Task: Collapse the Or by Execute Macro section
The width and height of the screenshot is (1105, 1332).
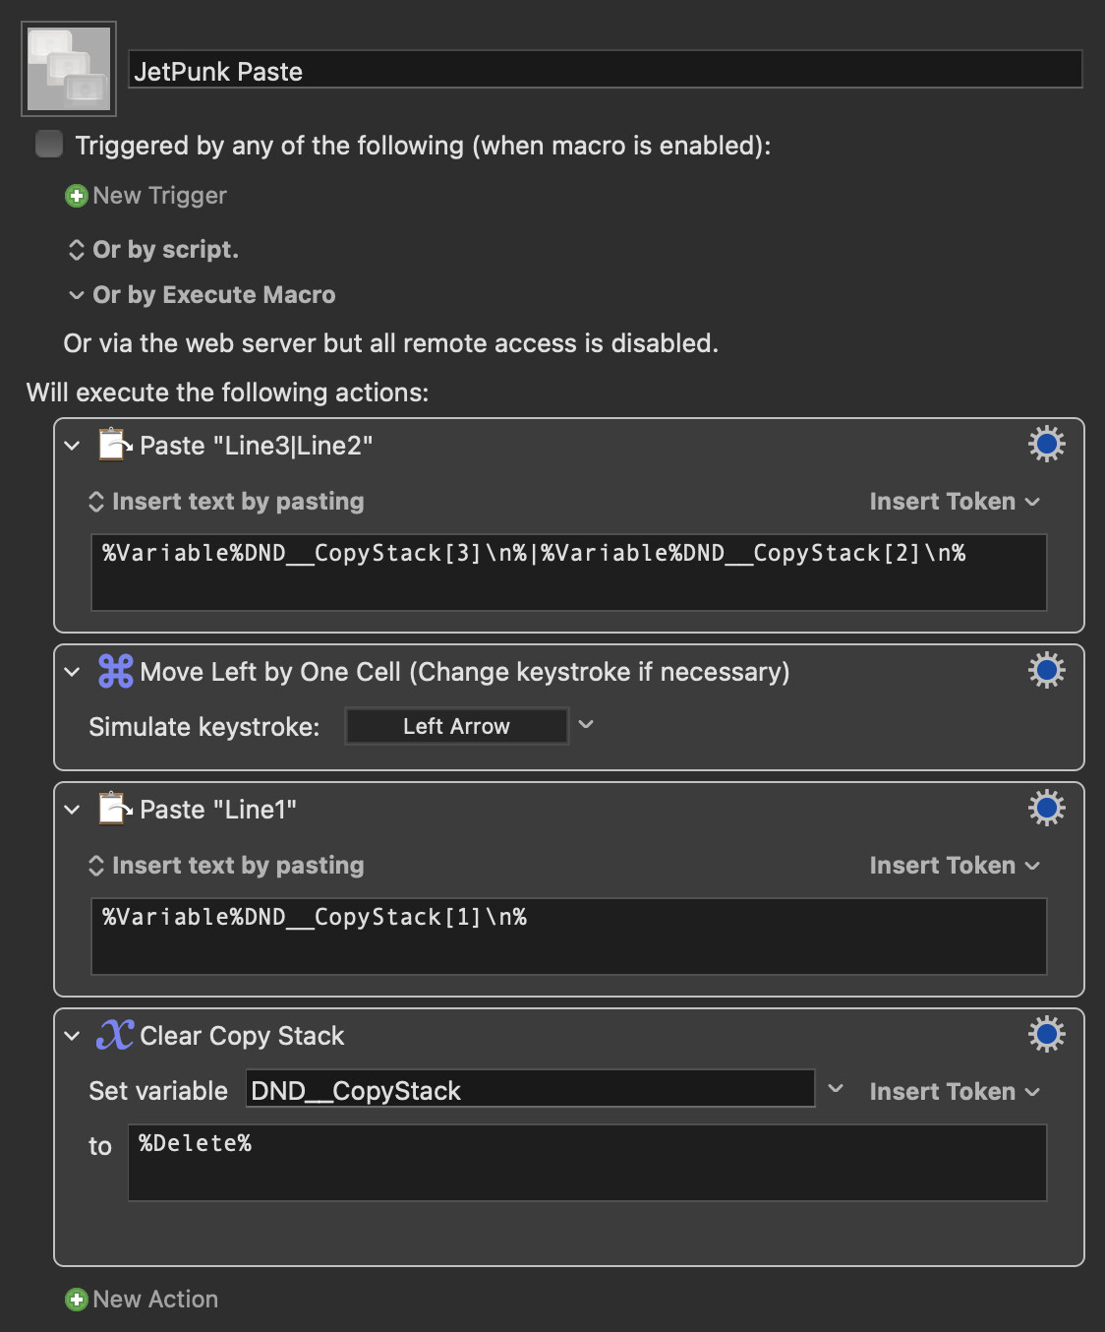Action: point(76,295)
